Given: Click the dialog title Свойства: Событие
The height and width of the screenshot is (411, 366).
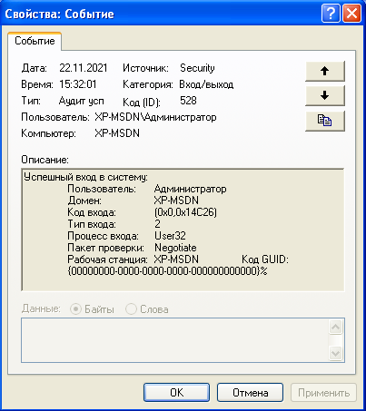Looking at the screenshot, I should click(x=59, y=14).
